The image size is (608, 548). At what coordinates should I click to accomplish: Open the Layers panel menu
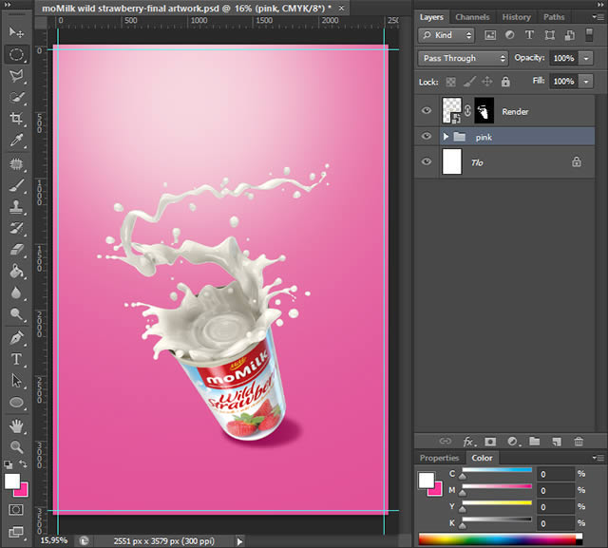(x=598, y=17)
